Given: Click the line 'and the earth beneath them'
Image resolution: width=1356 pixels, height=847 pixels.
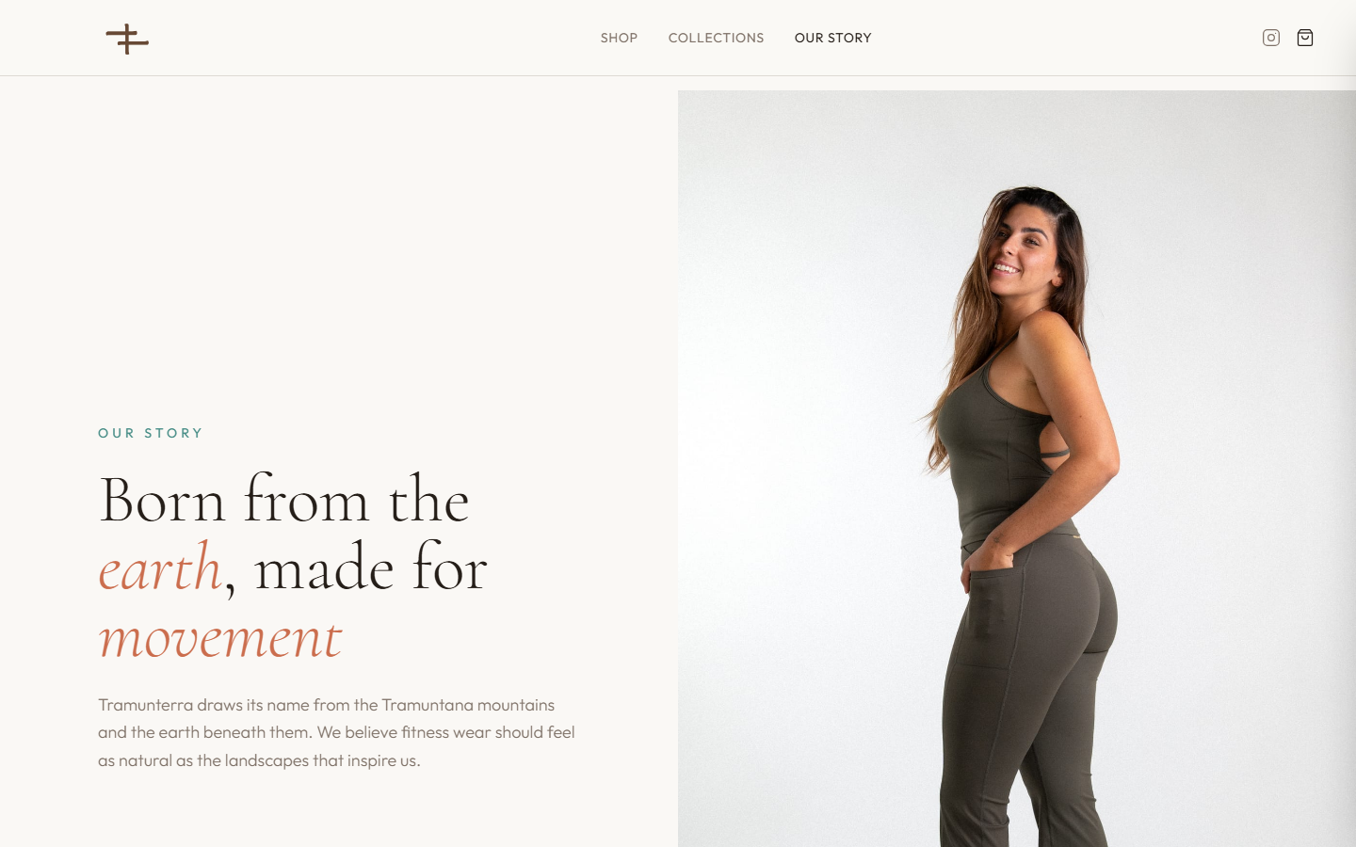Looking at the screenshot, I should click(x=203, y=732).
